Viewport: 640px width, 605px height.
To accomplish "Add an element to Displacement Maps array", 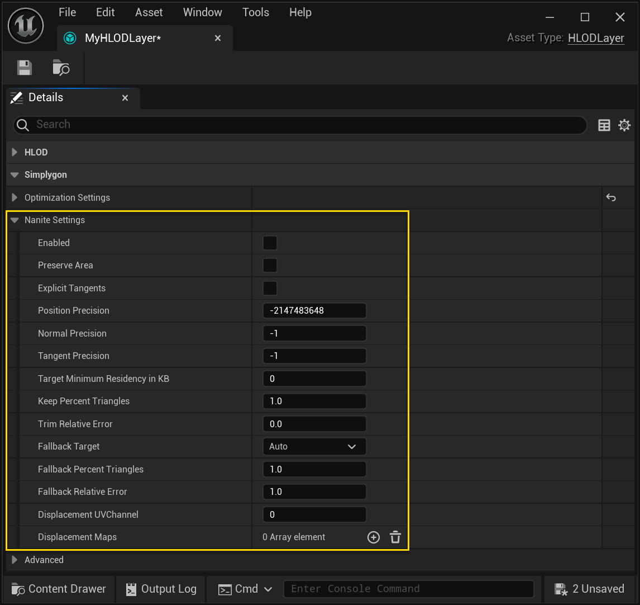I will [373, 537].
